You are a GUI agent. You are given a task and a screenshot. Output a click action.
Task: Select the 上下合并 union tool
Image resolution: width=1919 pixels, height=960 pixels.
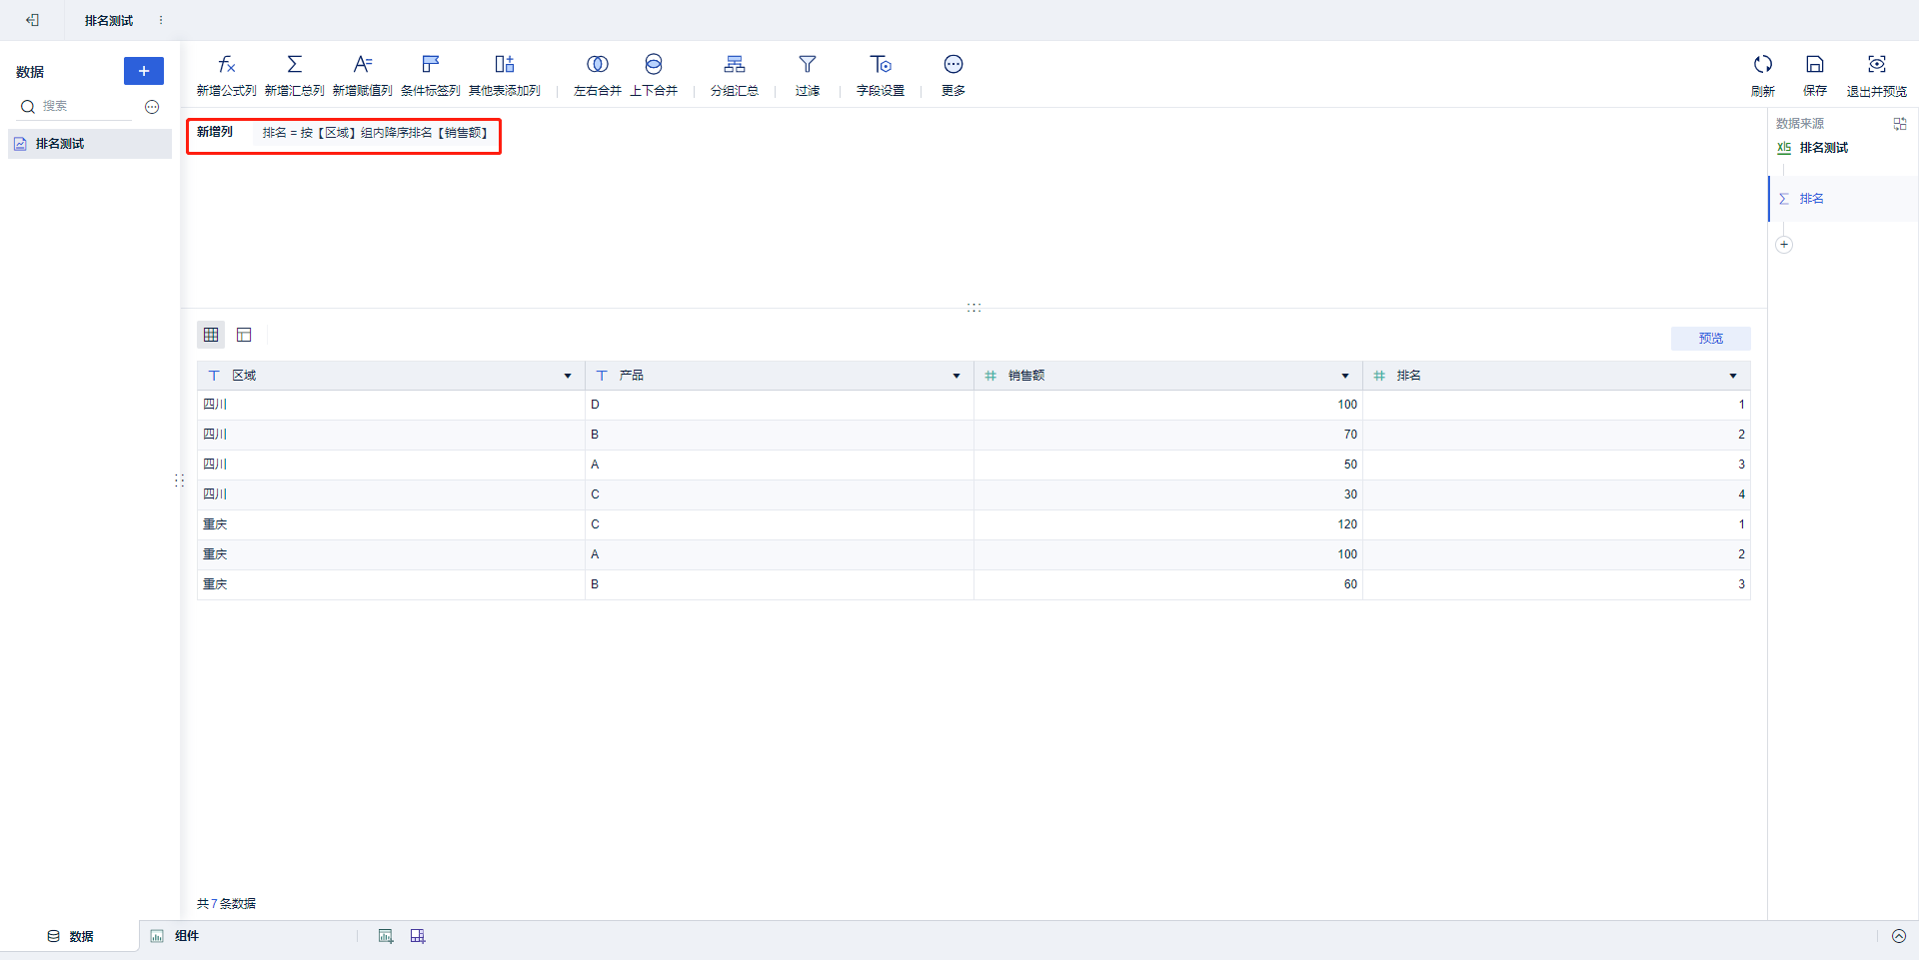coord(654,65)
